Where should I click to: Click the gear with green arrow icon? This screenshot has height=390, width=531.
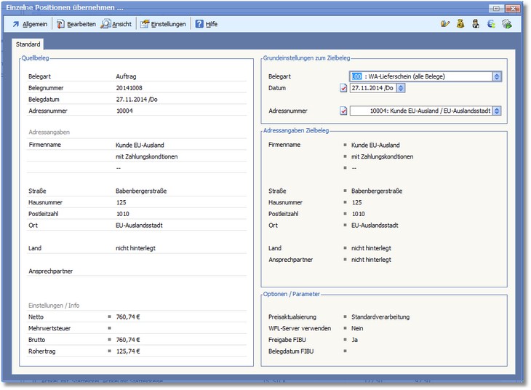point(507,24)
